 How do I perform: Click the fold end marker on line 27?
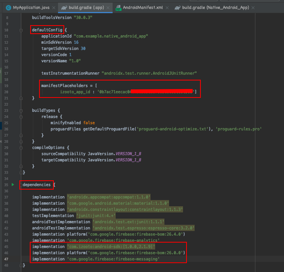coord(21,135)
